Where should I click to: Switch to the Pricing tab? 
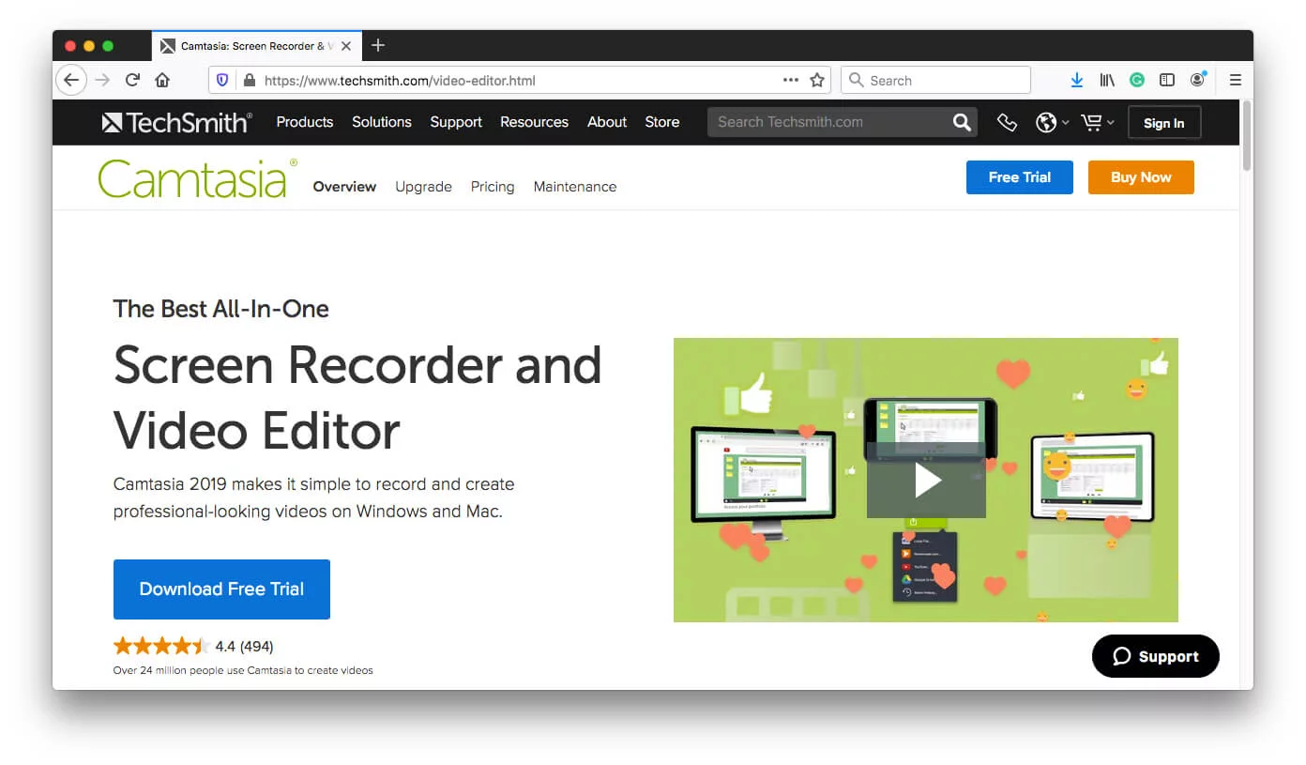coord(493,187)
